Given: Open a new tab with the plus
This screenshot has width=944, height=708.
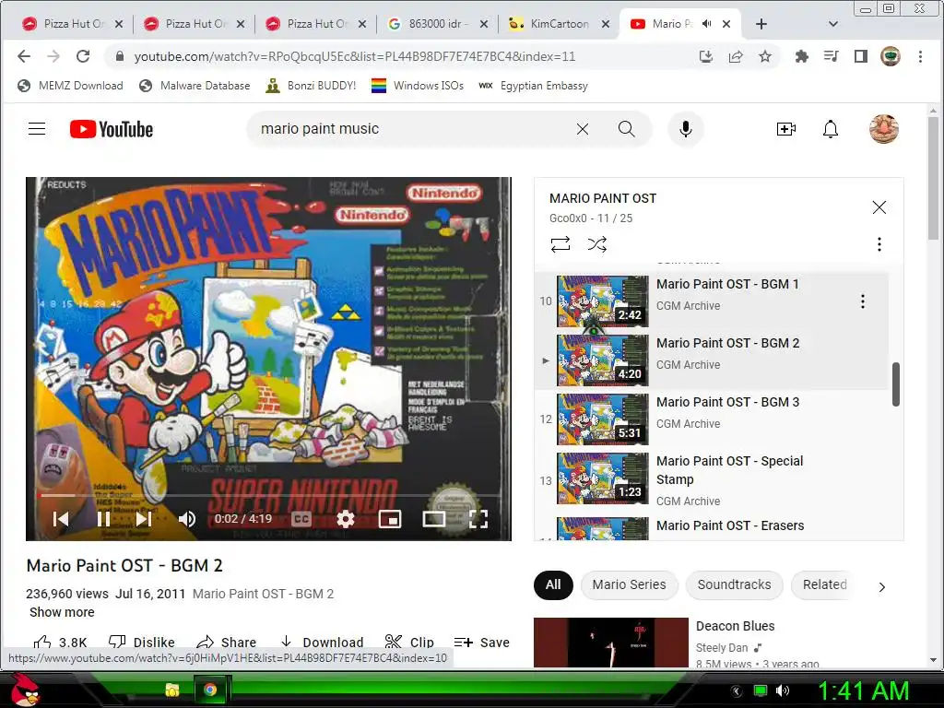Looking at the screenshot, I should tap(761, 23).
